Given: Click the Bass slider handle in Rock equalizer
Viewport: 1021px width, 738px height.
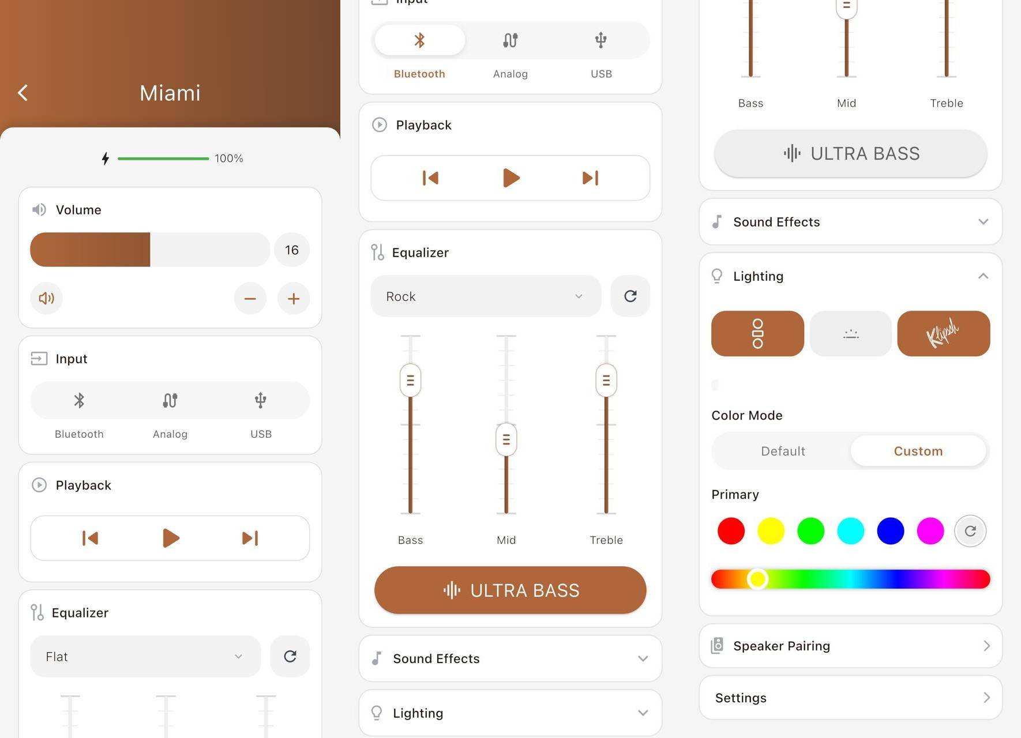Looking at the screenshot, I should [410, 380].
